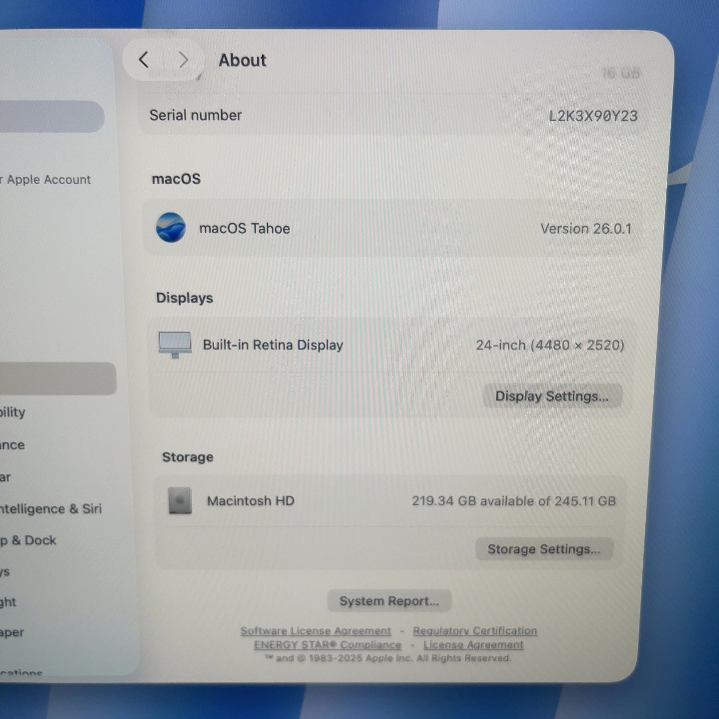Select Apple Intelligence & Siri in sidebar
719x719 pixels.
coord(50,509)
